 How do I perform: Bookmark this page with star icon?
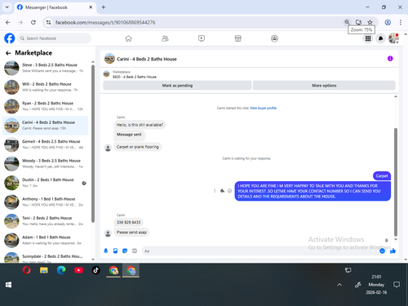click(370, 22)
